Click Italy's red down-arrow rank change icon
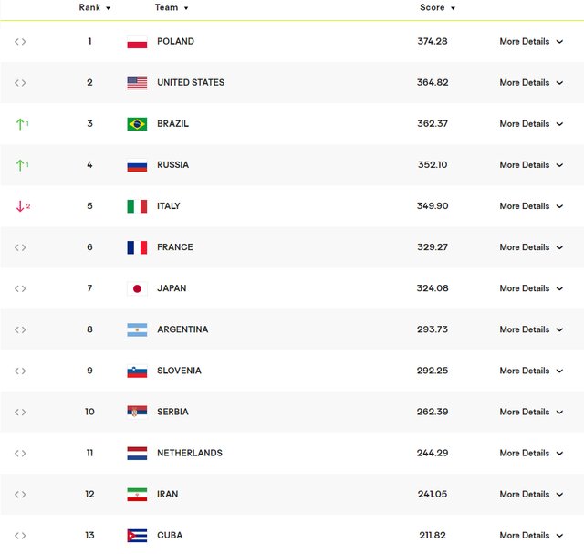Viewport: 584px width, 554px height. [21, 206]
